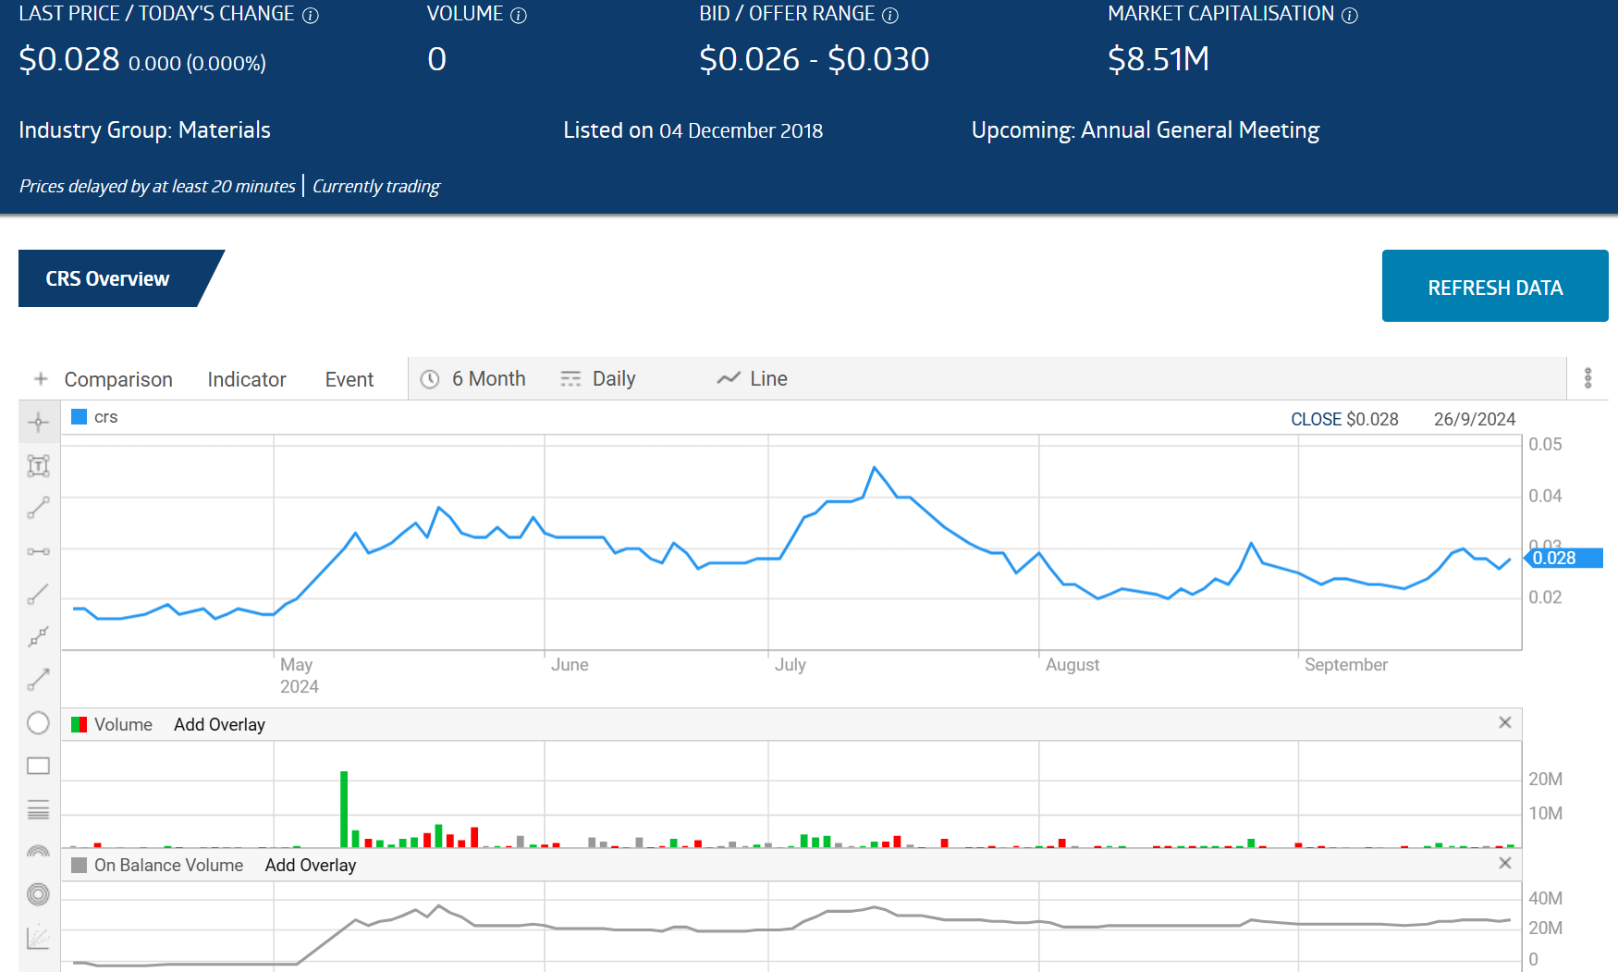1618x972 pixels.
Task: Click the 26/9/2024 date readout
Action: pyautogui.click(x=1475, y=419)
